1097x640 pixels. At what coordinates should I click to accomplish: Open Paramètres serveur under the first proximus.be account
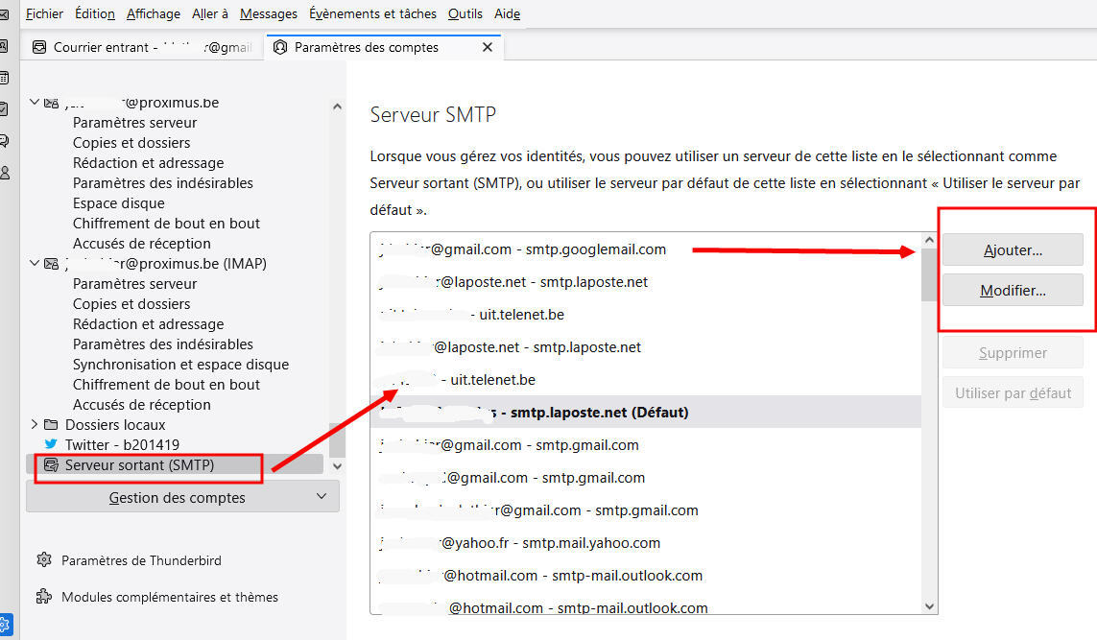click(135, 123)
